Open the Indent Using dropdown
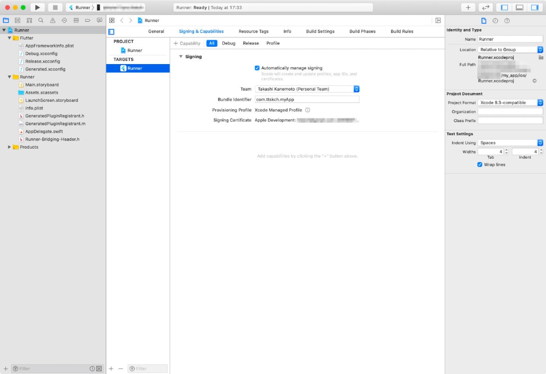546x374 pixels. pyautogui.click(x=511, y=143)
